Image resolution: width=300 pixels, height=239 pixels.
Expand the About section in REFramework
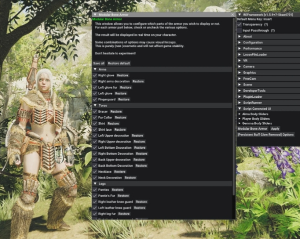click(268, 36)
